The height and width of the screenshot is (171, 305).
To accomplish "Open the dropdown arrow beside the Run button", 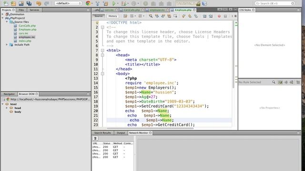I will click(118, 3).
